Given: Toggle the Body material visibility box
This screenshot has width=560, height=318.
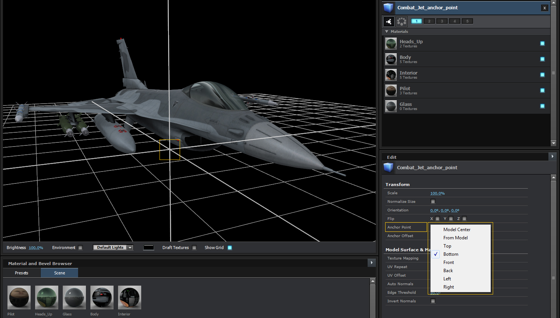Looking at the screenshot, I should 542,59.
